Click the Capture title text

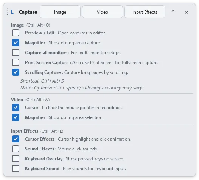click(28, 12)
